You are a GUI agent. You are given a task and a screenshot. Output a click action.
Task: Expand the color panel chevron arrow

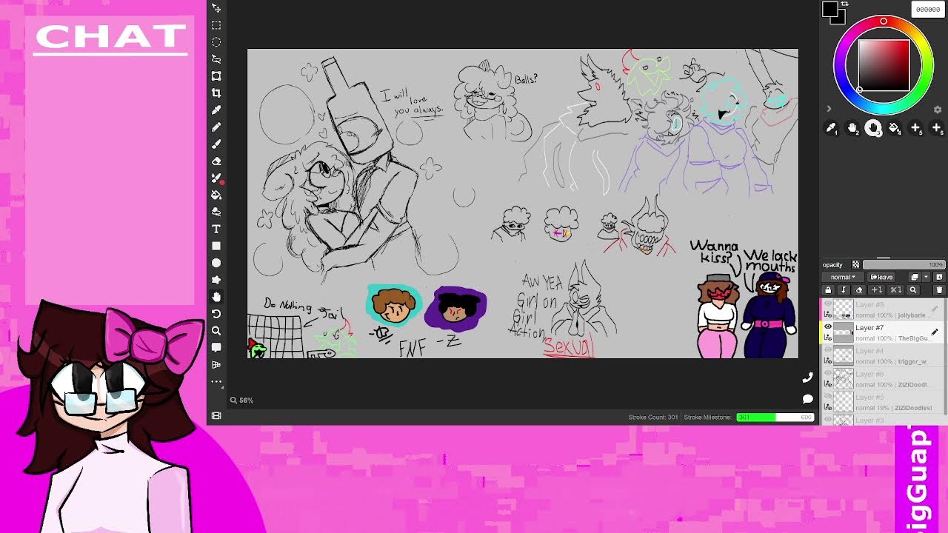coord(829,110)
